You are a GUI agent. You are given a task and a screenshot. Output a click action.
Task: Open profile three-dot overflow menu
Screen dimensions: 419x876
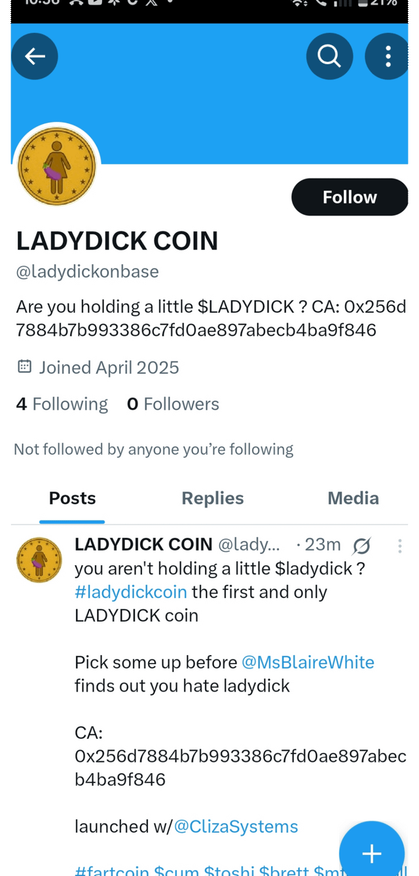pyautogui.click(x=388, y=56)
